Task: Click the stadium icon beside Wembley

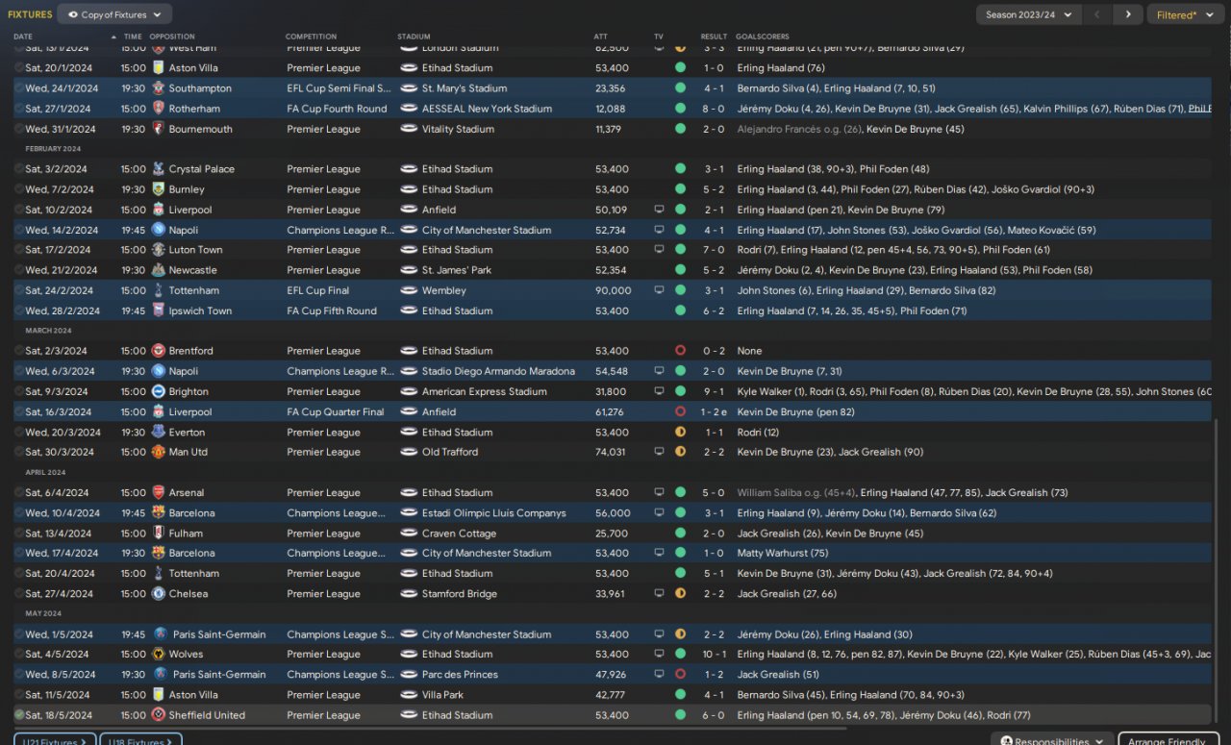Action: (409, 290)
